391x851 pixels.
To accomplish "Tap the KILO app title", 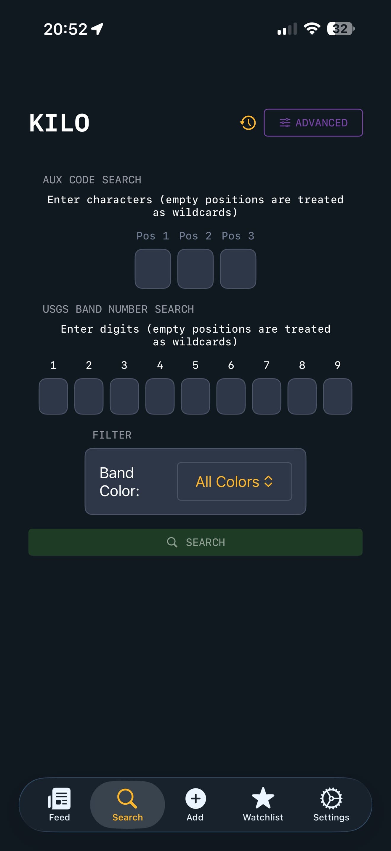I will click(x=59, y=123).
